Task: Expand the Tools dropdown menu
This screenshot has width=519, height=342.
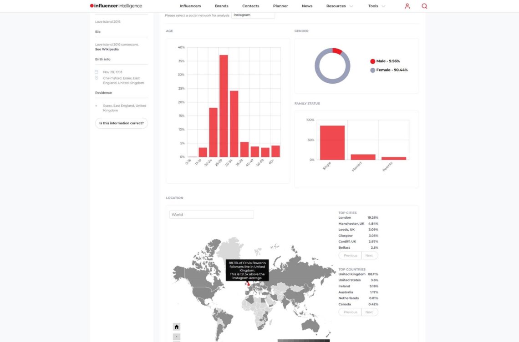Action: [377, 6]
